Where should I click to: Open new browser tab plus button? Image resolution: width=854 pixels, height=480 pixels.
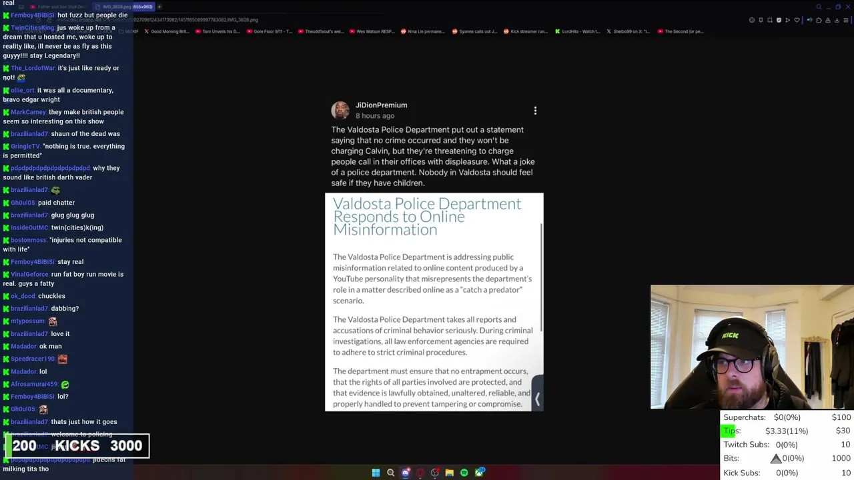[x=159, y=7]
